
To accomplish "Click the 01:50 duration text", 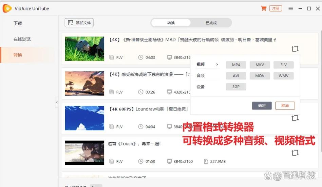I will tap(150, 161).
